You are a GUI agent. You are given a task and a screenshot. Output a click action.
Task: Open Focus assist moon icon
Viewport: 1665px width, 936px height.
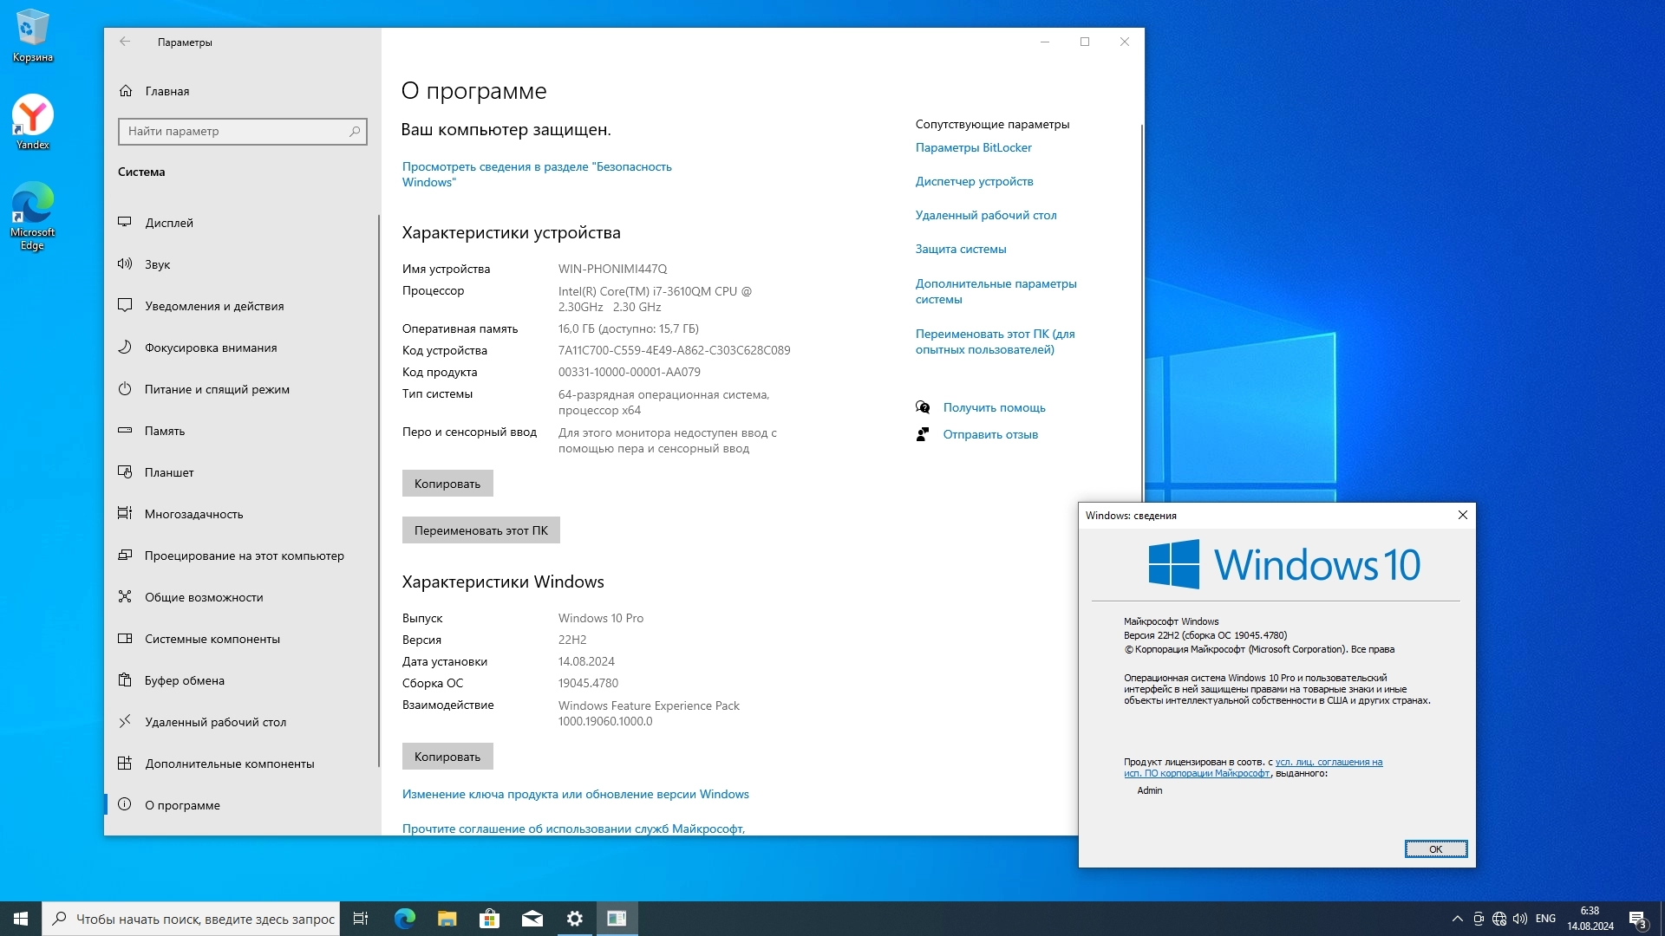pyautogui.click(x=125, y=347)
